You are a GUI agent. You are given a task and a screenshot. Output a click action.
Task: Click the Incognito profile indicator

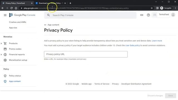166,8
